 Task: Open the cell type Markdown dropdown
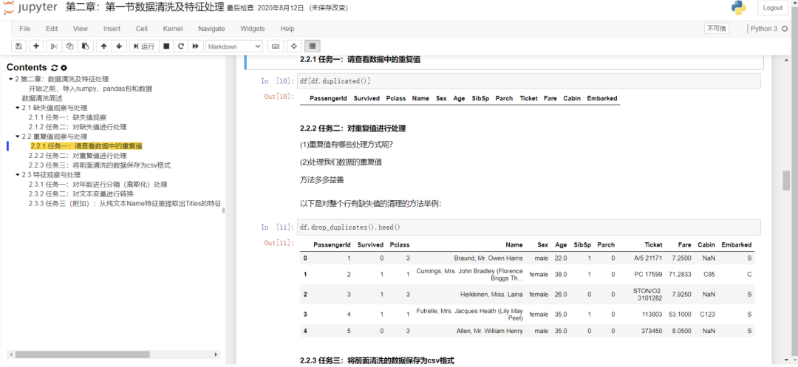click(234, 47)
